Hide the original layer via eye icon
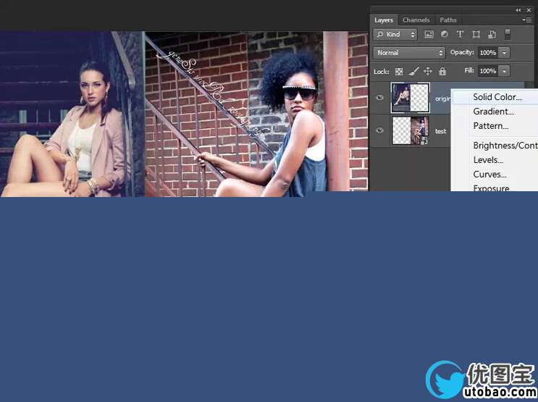The width and height of the screenshot is (538, 402). click(379, 98)
